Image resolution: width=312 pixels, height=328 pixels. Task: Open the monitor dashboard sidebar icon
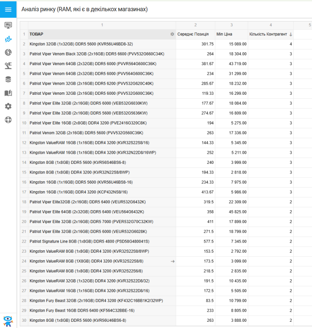8,25
